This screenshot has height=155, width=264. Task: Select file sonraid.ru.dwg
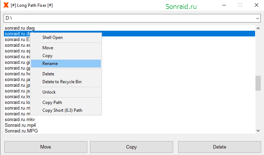[20, 28]
